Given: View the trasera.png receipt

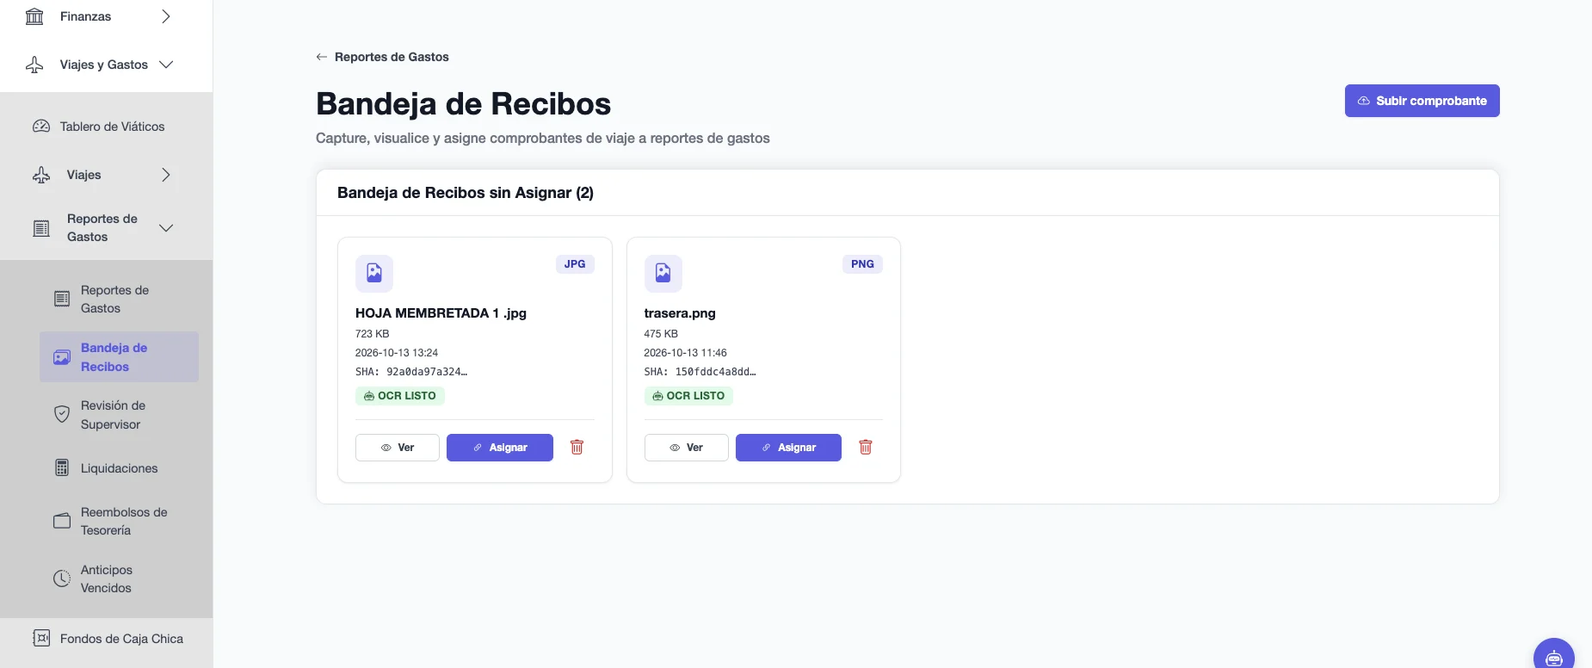Looking at the screenshot, I should click(x=686, y=448).
